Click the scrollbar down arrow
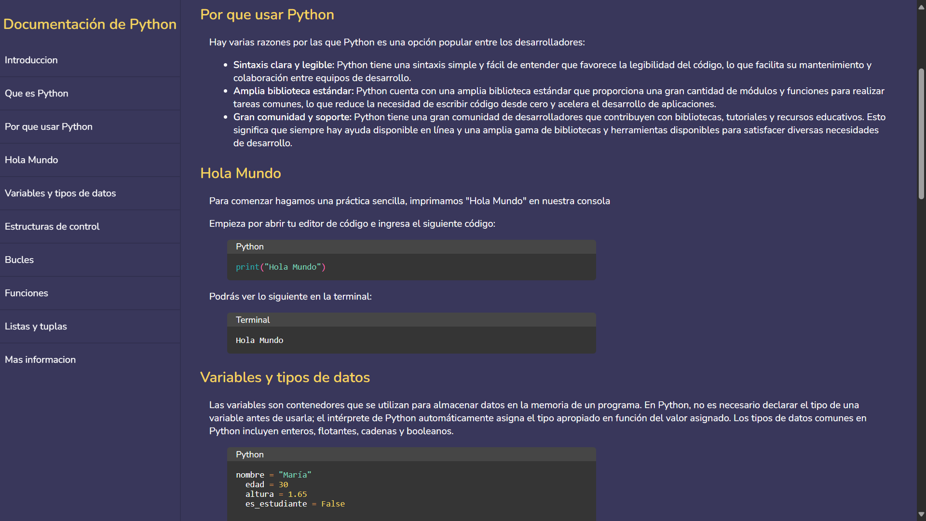Screen dimensions: 926x521 pyautogui.click(x=921, y=514)
